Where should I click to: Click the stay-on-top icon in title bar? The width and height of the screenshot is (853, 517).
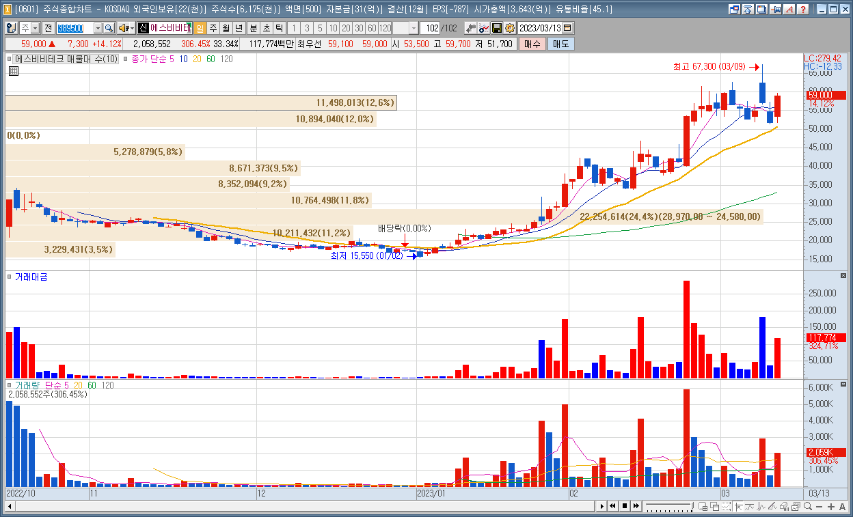[x=748, y=10]
